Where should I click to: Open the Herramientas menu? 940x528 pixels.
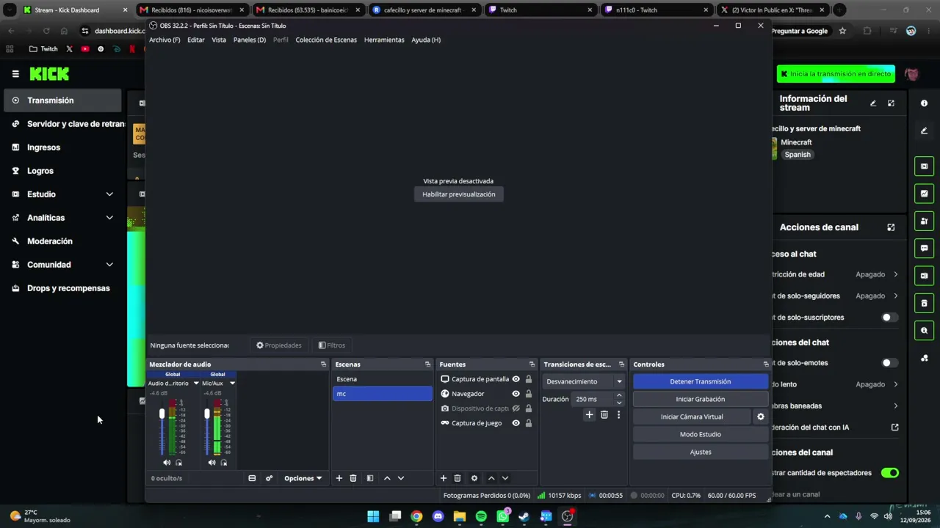(384, 40)
